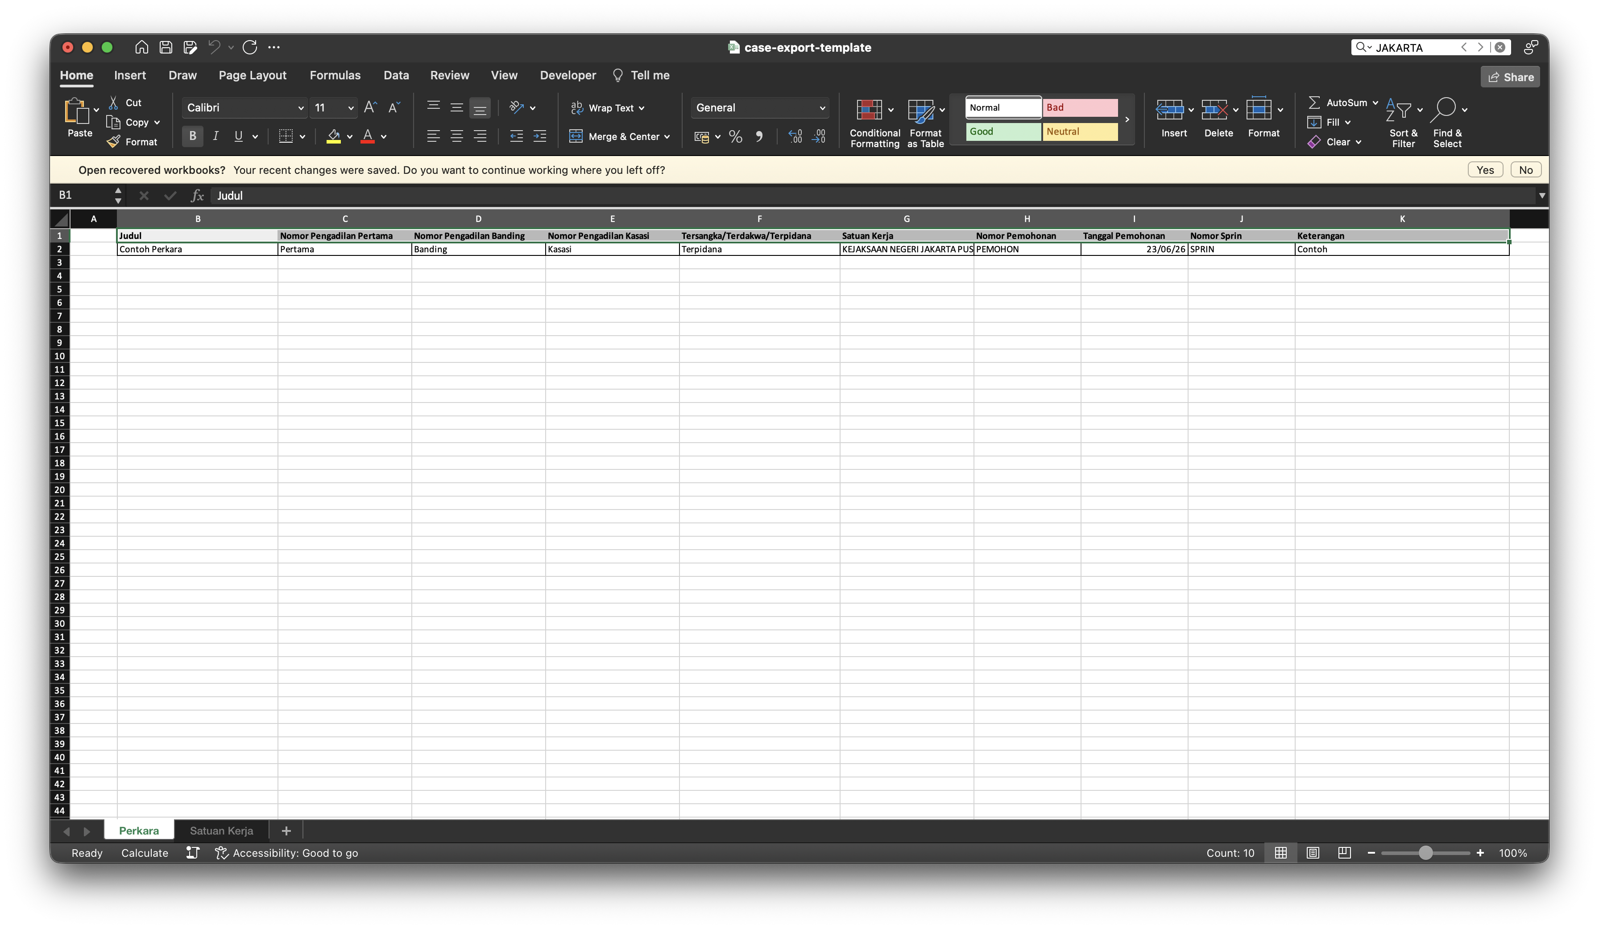Viewport: 1599px width, 929px height.
Task: Click the Format painter brush
Action: pos(114,142)
